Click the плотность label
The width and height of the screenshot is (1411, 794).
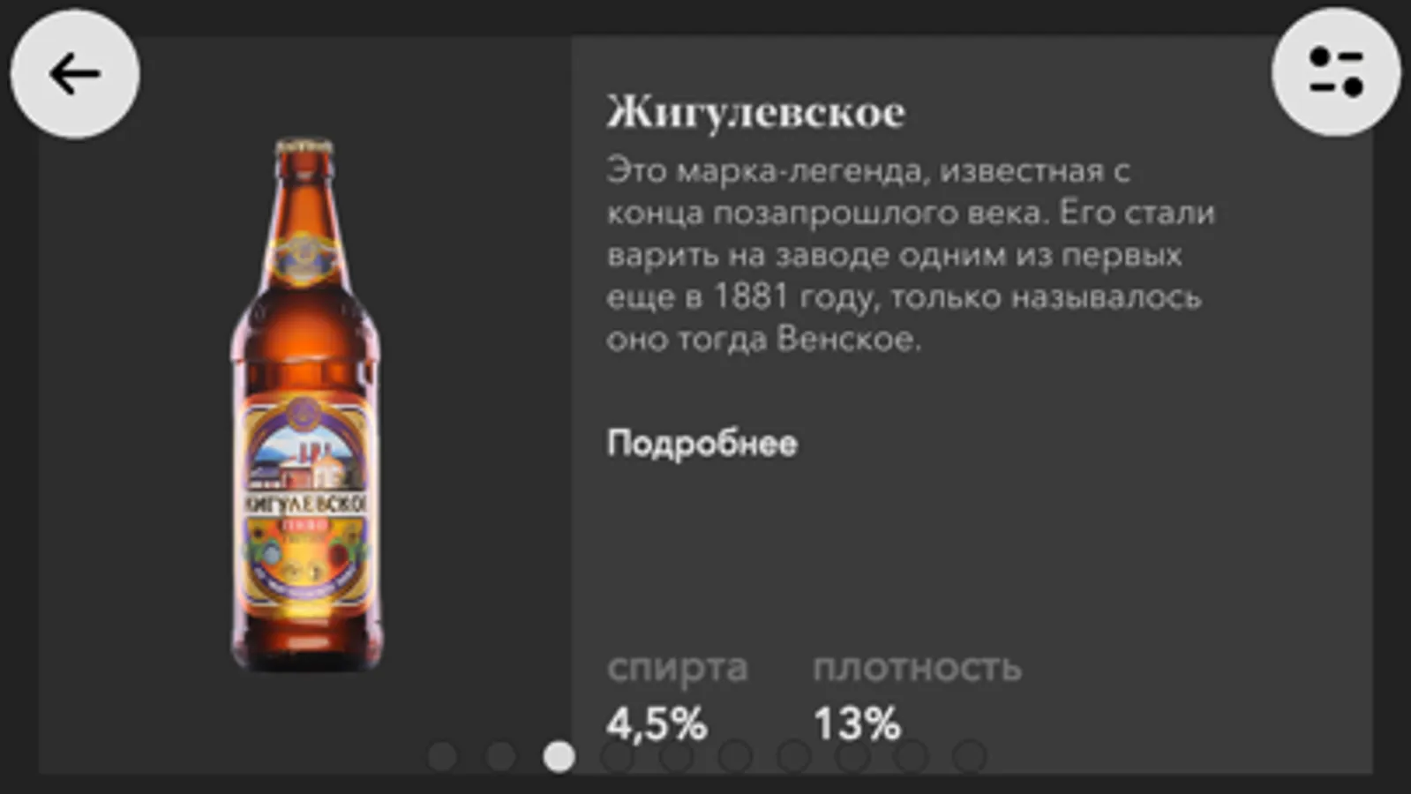(x=917, y=668)
